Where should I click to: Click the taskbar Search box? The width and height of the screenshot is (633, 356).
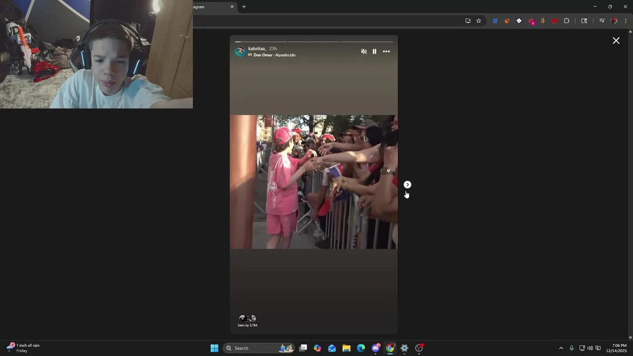click(260, 348)
